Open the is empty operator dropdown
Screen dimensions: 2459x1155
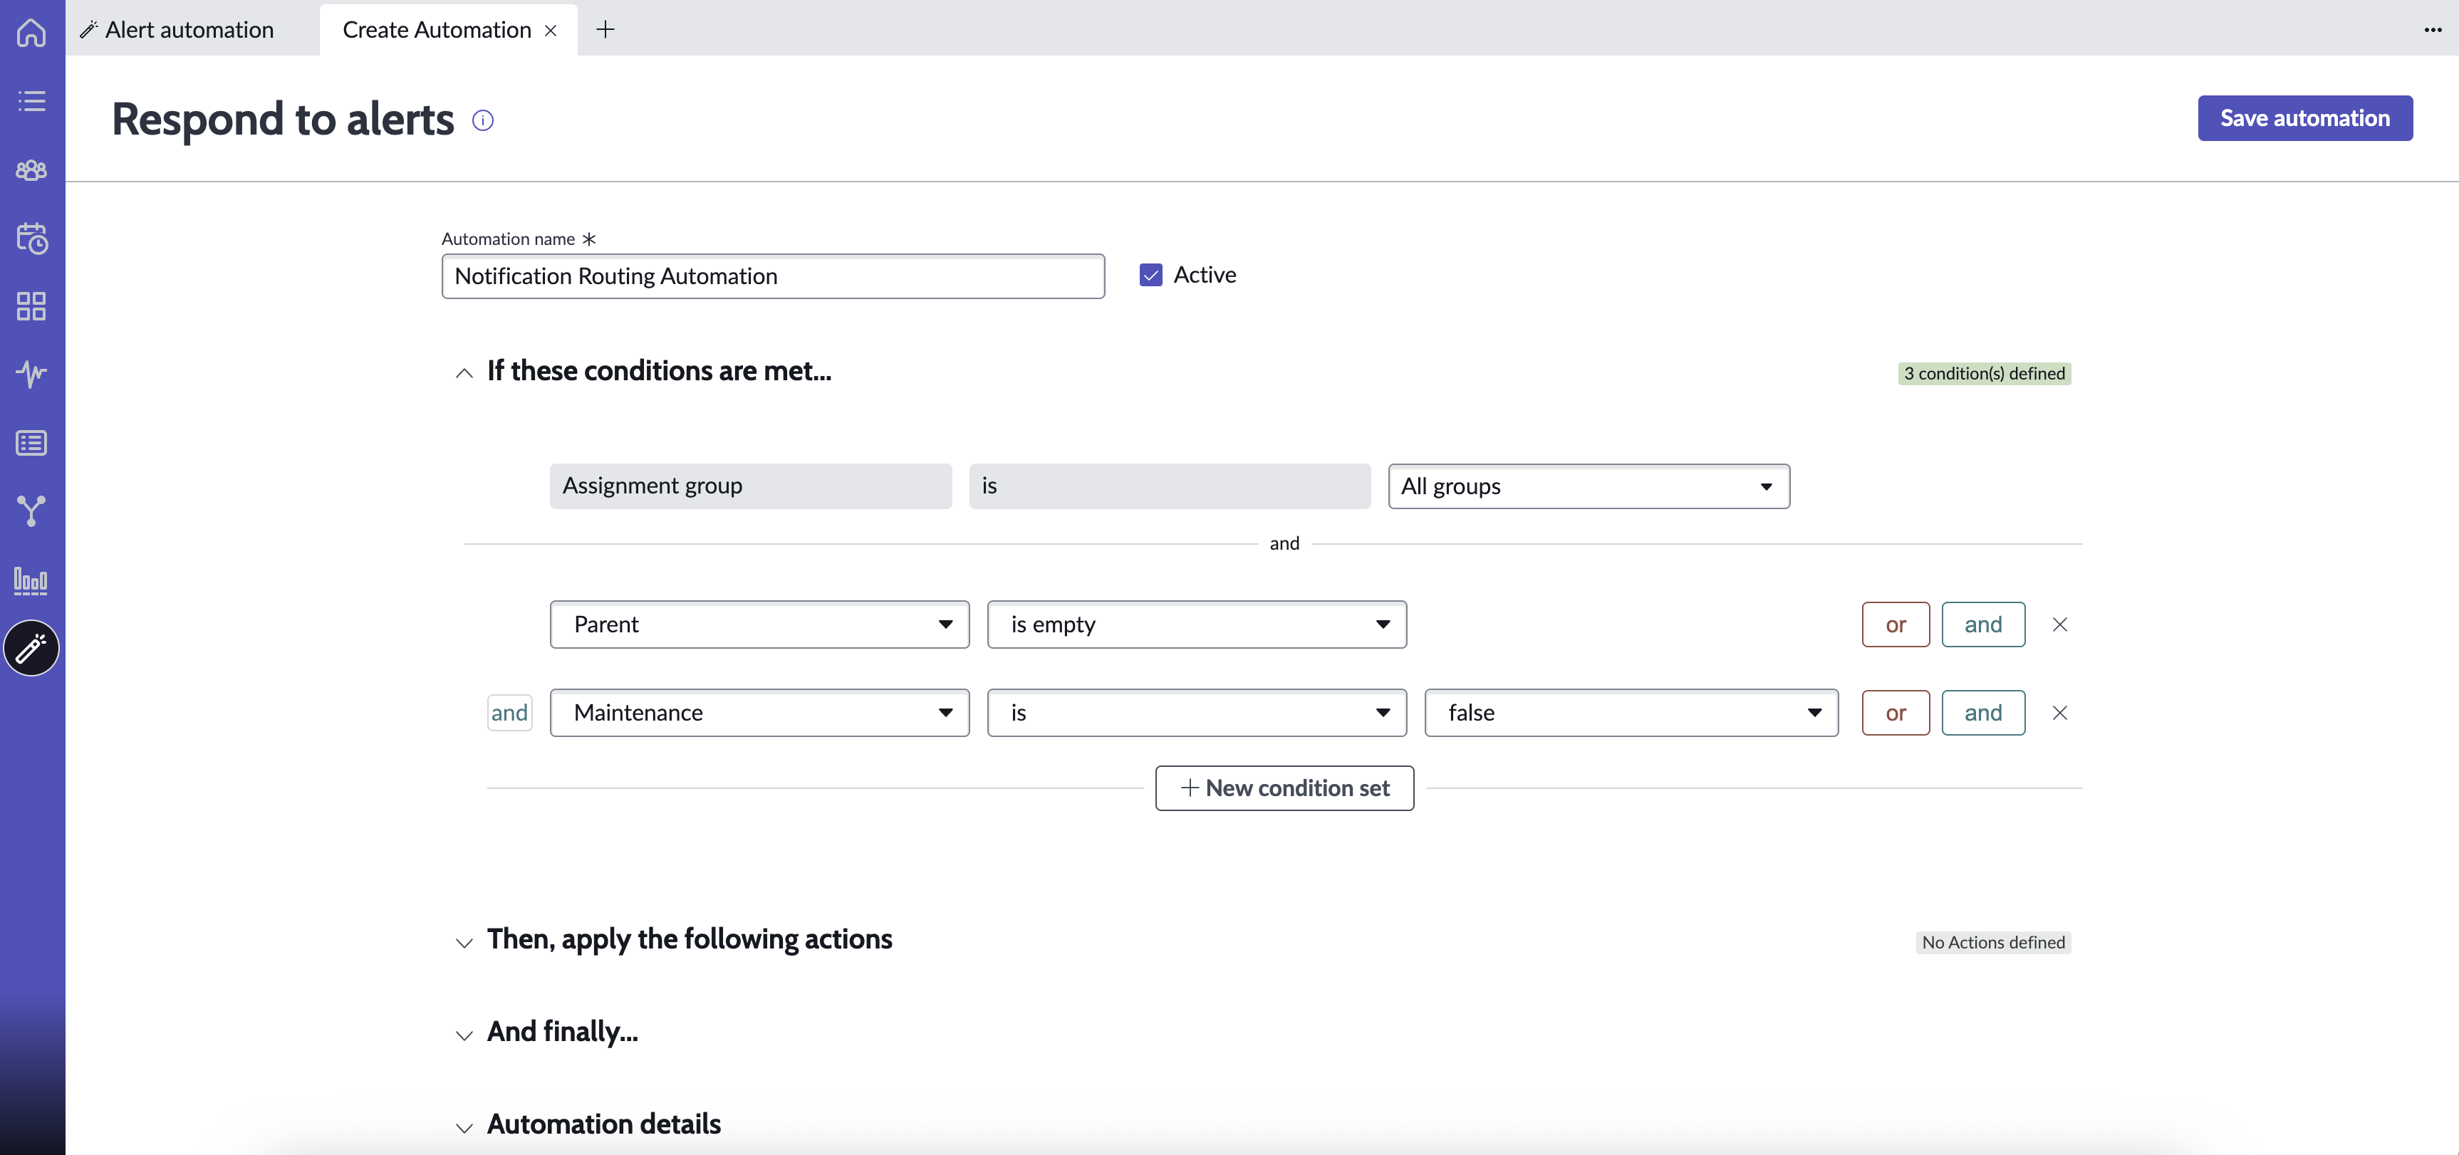pos(1197,624)
